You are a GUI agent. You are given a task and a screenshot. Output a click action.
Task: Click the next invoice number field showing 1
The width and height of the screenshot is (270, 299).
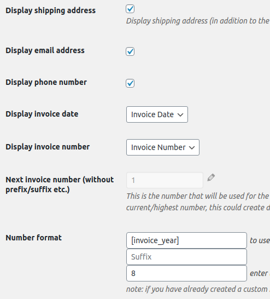165,180
